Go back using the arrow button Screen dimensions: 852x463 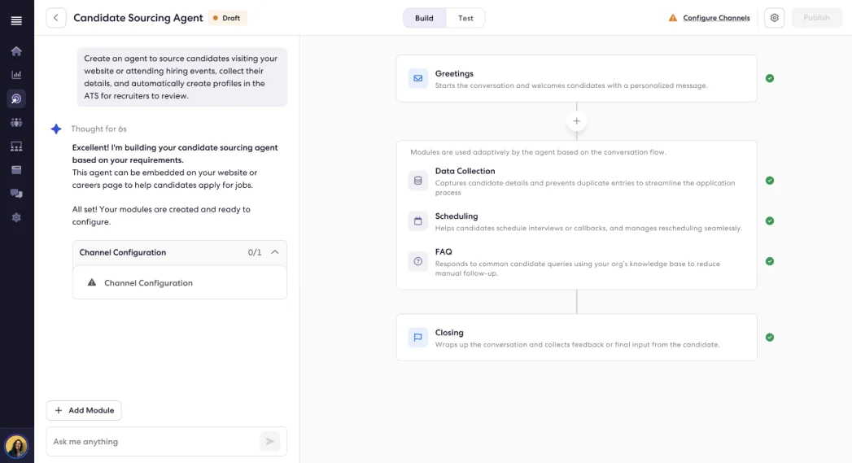(x=56, y=18)
